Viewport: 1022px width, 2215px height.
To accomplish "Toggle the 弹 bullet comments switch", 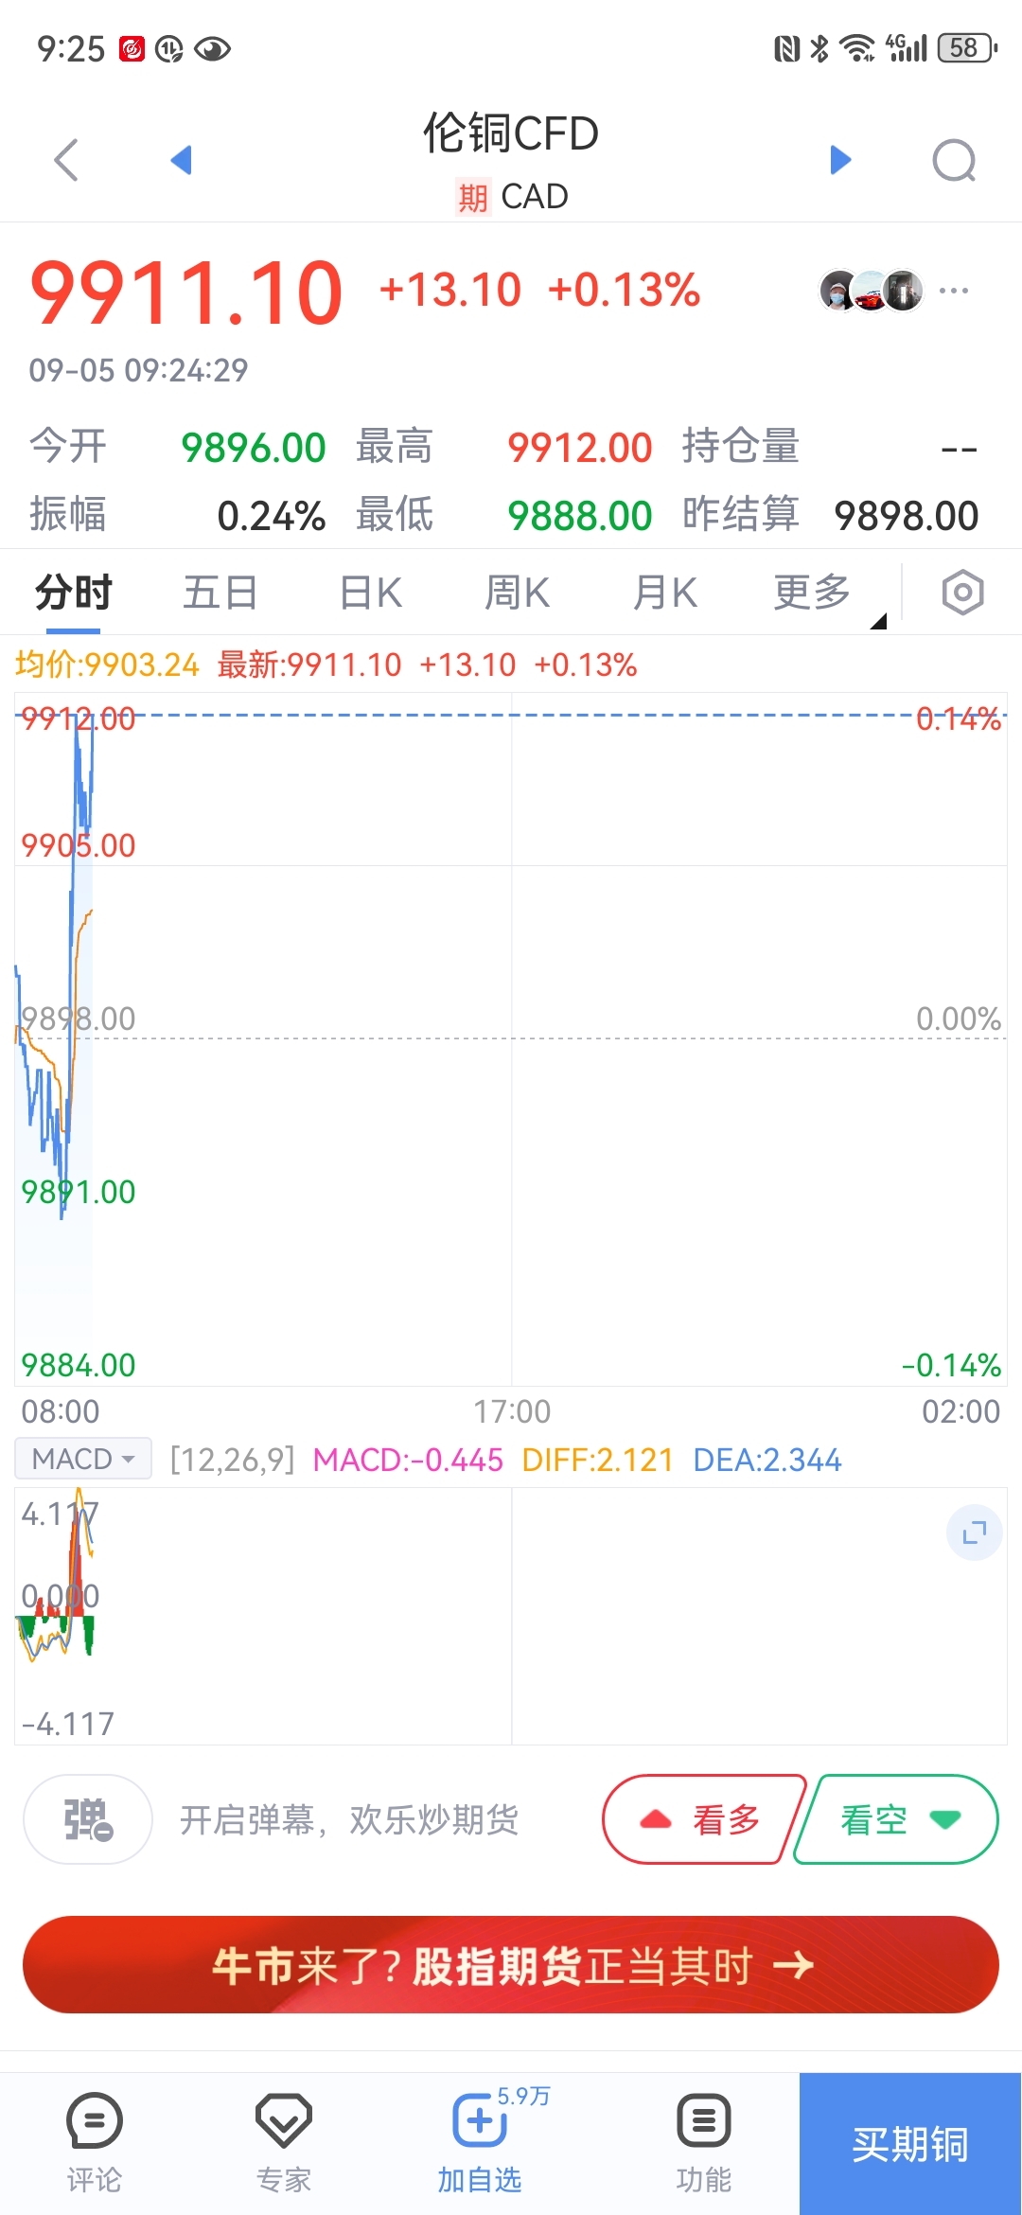I will click(x=88, y=1819).
